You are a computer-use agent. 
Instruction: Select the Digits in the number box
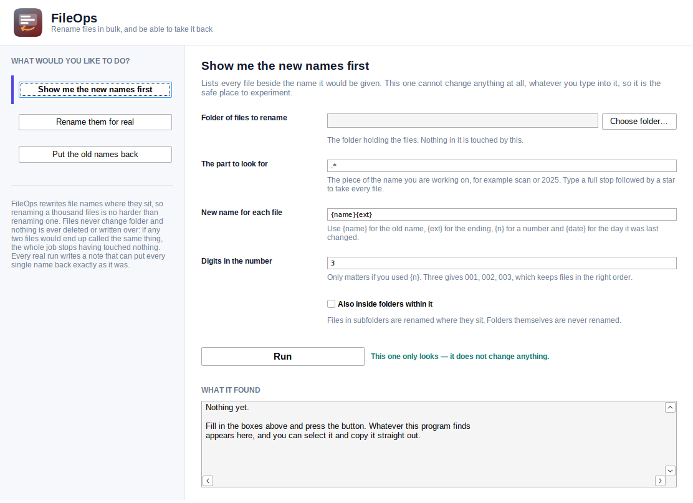tap(502, 263)
